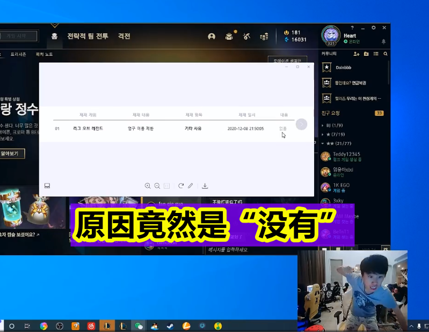Download image using the download icon
Image resolution: width=429 pixels, height=332 pixels.
(205, 186)
